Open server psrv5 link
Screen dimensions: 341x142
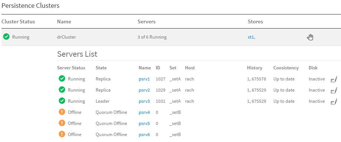(x=144, y=123)
